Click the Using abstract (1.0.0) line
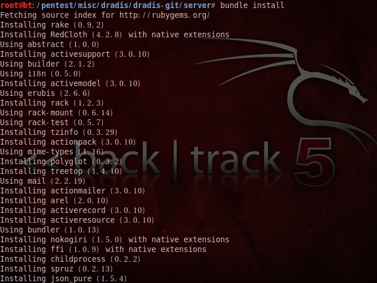 coord(49,44)
